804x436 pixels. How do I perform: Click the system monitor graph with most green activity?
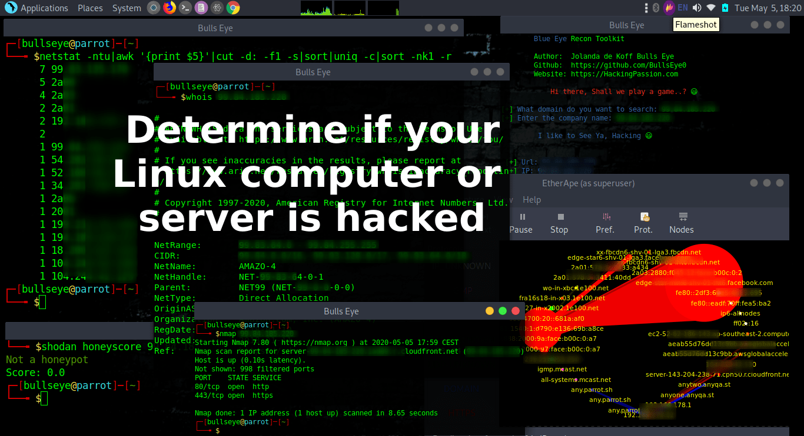[x=316, y=8]
